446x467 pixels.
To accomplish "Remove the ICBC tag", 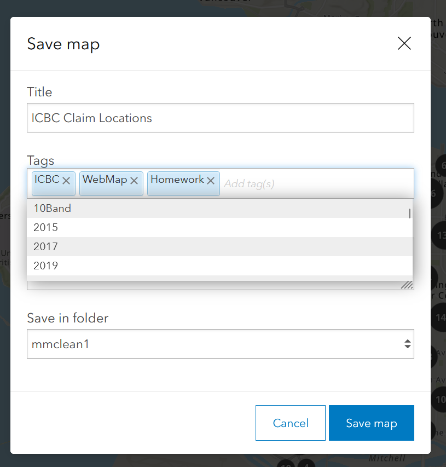I will coord(66,181).
